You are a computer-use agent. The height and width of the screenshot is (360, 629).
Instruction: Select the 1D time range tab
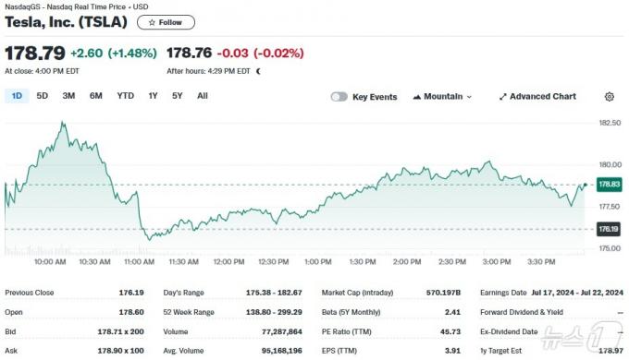(17, 96)
